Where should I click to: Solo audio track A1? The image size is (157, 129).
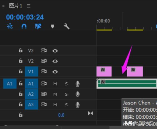(x=66, y=84)
